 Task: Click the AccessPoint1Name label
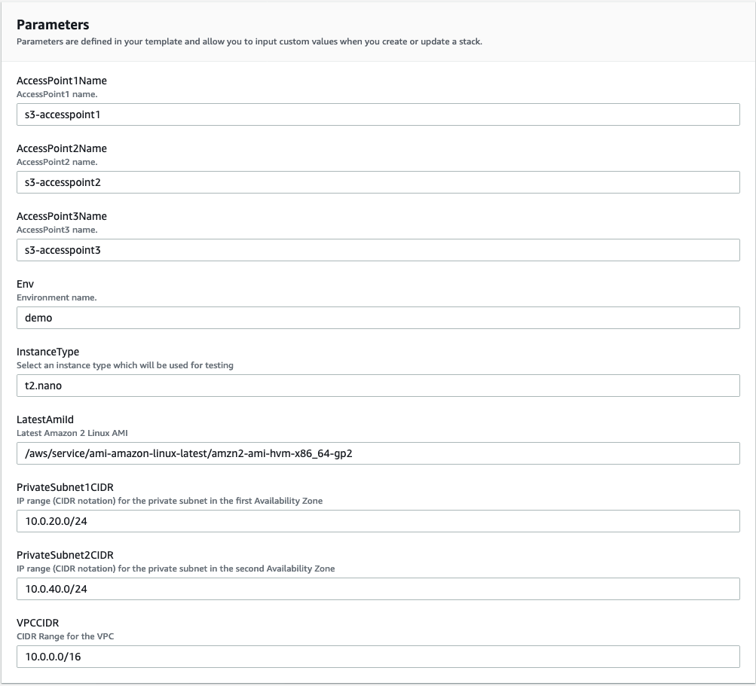tap(62, 81)
